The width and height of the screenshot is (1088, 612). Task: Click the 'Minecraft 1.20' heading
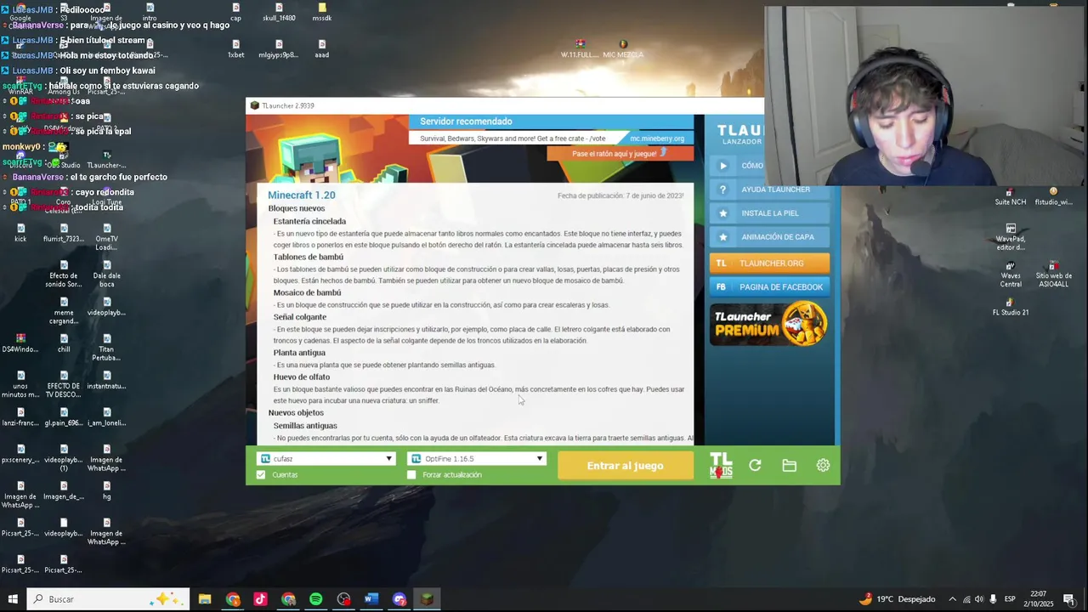302,195
